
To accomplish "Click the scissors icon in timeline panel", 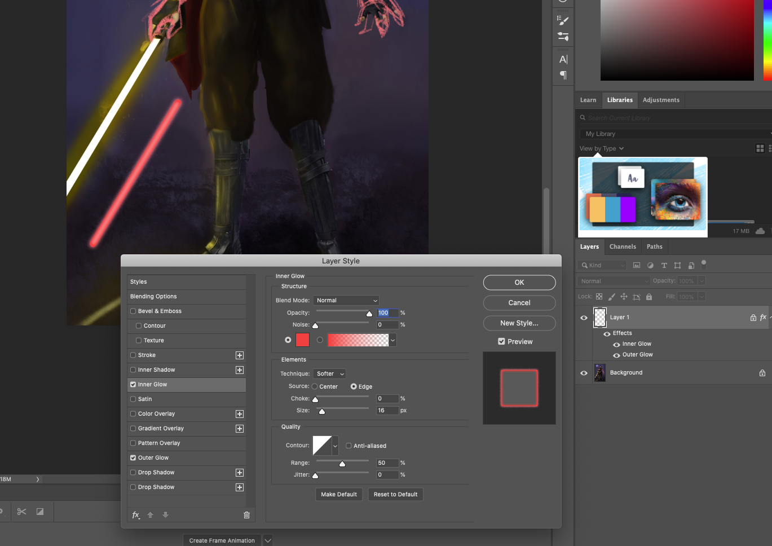I will pyautogui.click(x=21, y=512).
